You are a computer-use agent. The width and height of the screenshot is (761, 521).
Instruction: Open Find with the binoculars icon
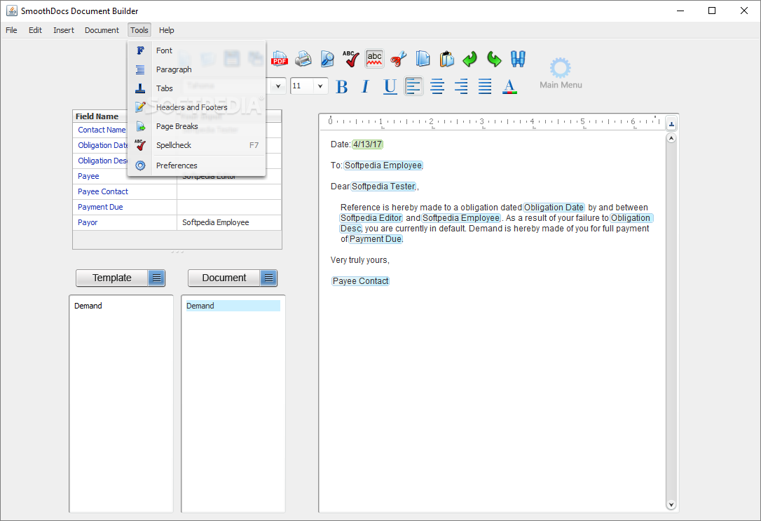click(518, 59)
